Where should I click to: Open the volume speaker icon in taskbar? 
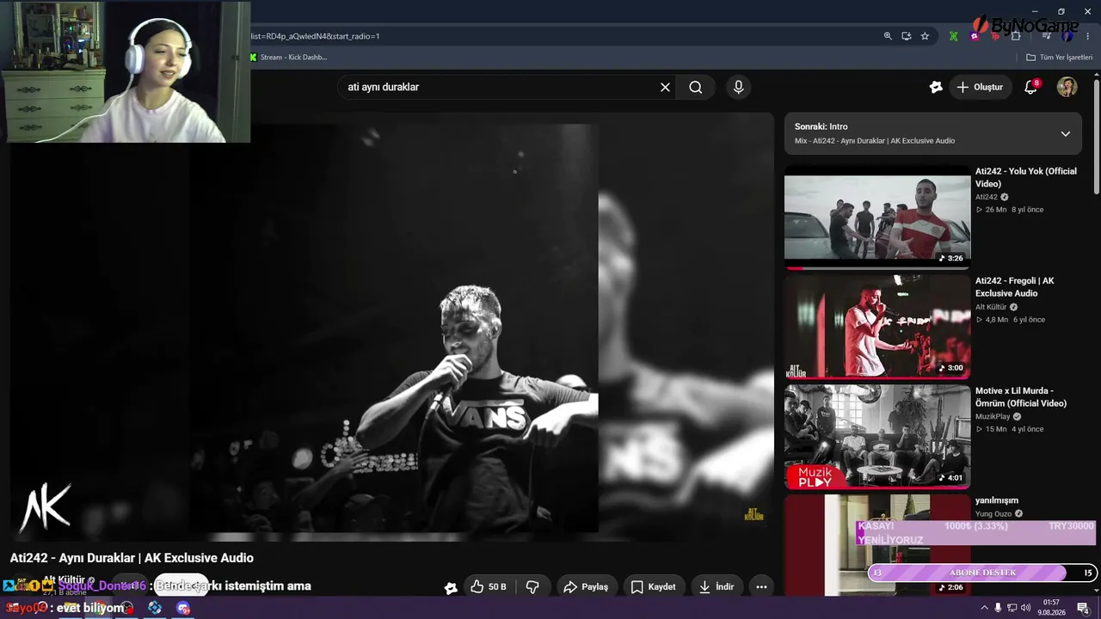[1025, 608]
